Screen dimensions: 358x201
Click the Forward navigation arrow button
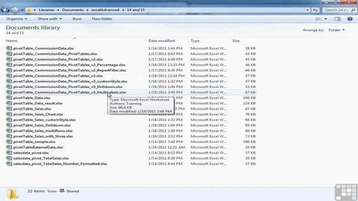pyautogui.click(x=15, y=10)
